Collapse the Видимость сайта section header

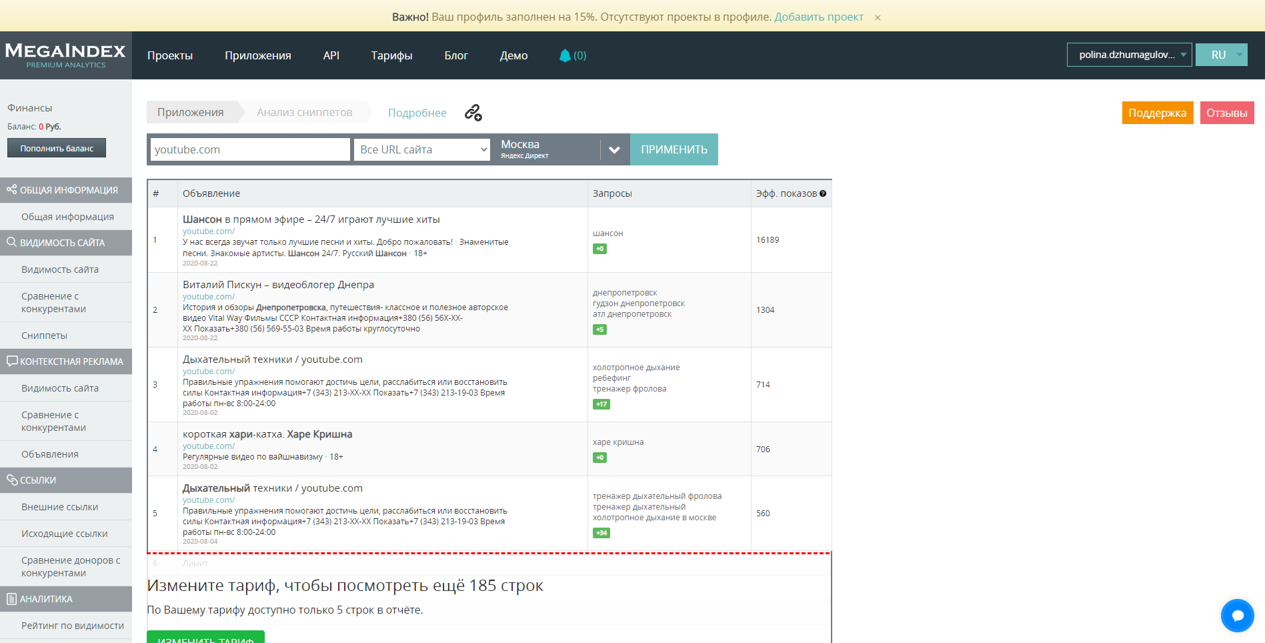66,243
